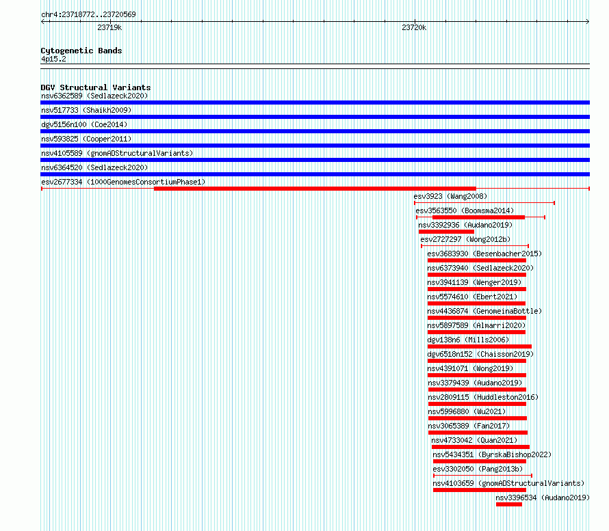609x531 pixels.
Task: Click esv3302050 (Pang2013b) label
Action: [x=478, y=469]
